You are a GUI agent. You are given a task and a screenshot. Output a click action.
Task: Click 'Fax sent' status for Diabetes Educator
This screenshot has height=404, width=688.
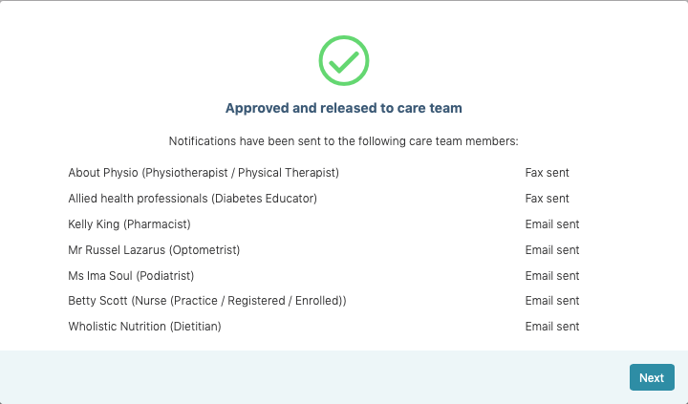(x=548, y=199)
